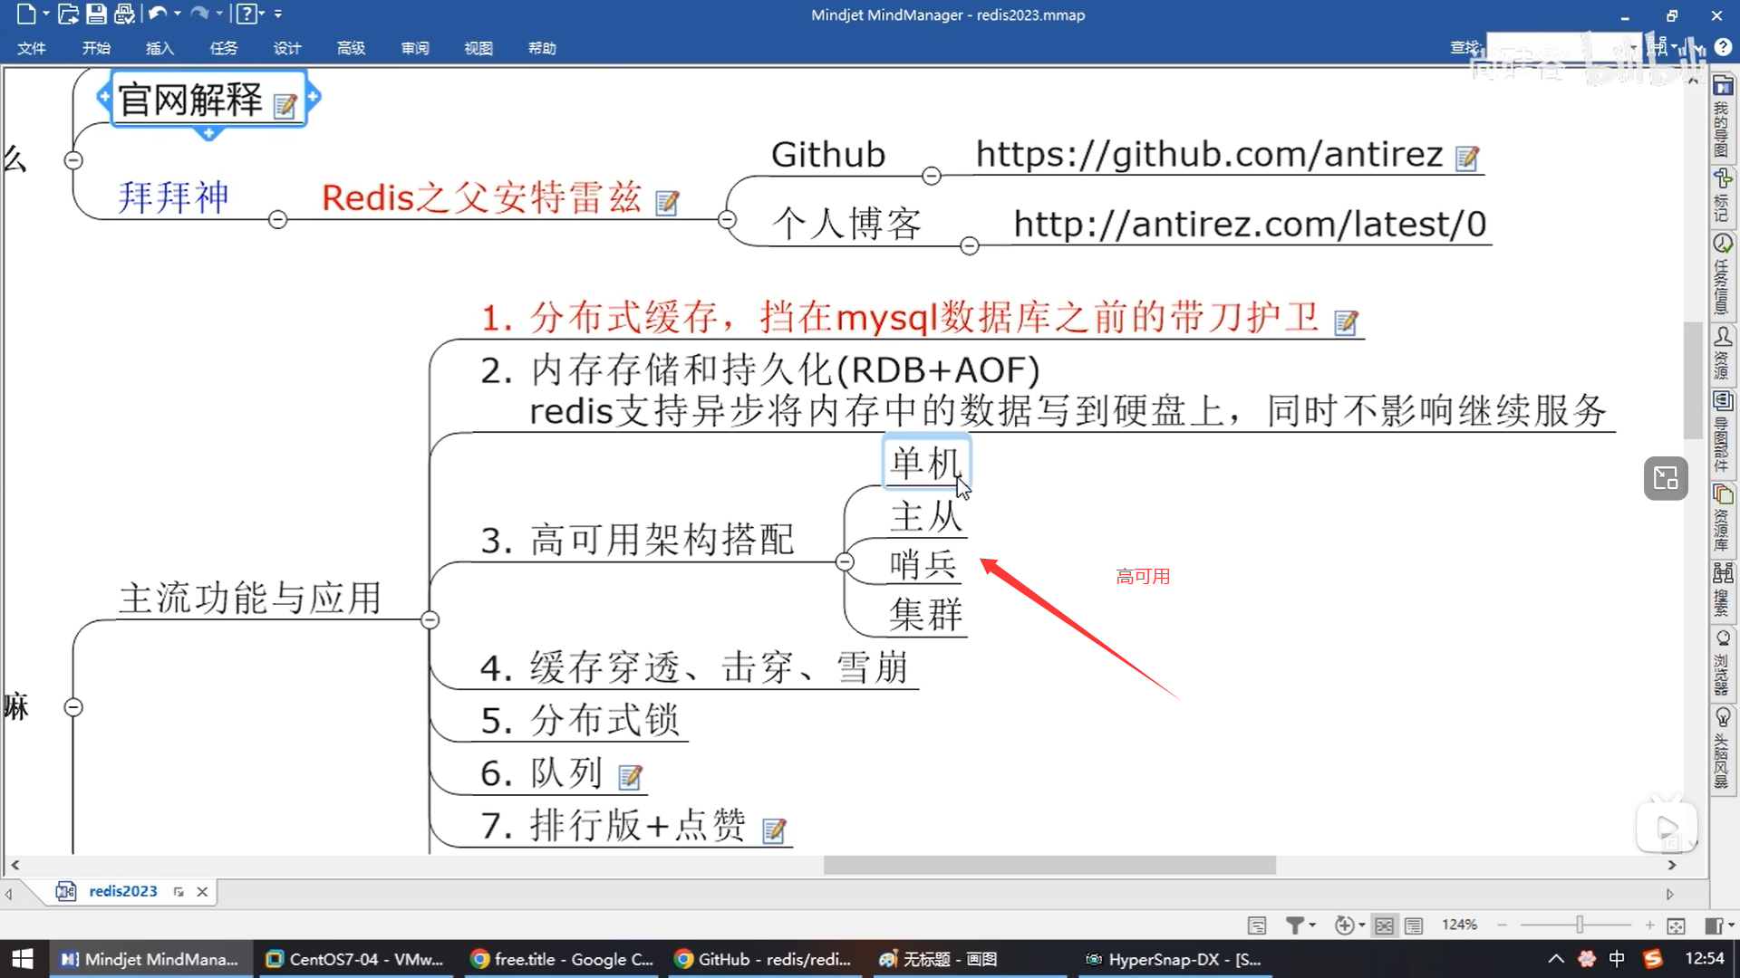Select the 哨兵 subtopic
This screenshot has width=1740, height=978.
pos(923,564)
